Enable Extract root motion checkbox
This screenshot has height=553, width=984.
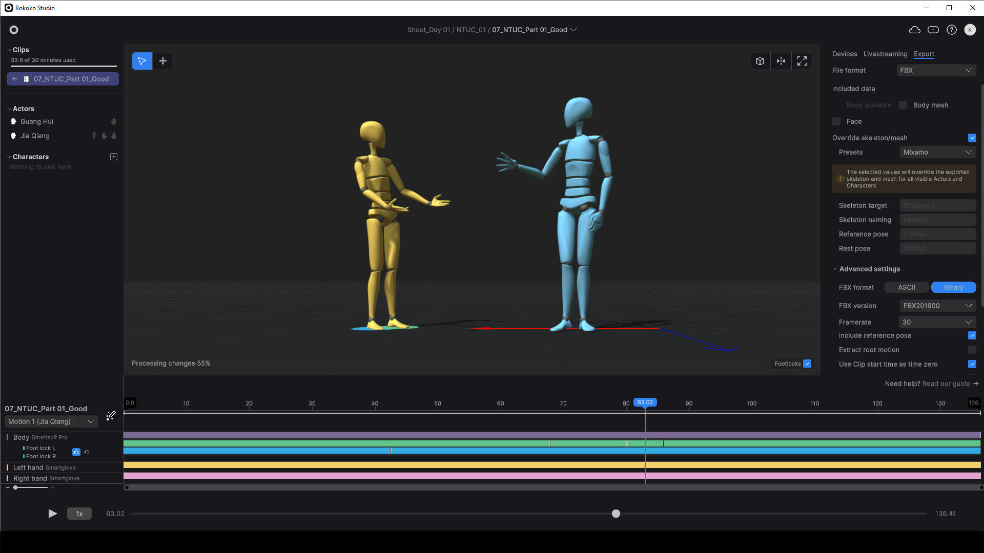pyautogui.click(x=972, y=350)
